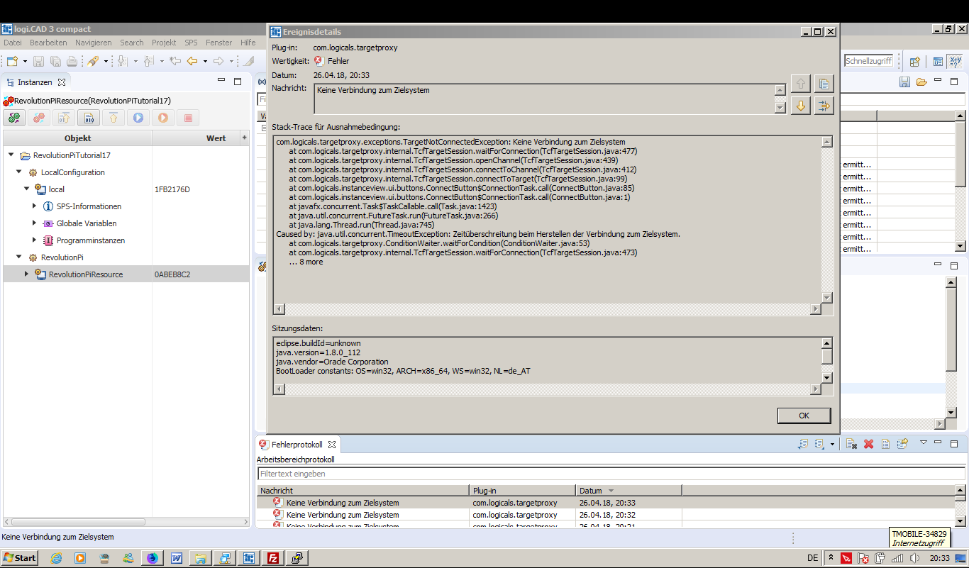Open Microsoft Word from taskbar
This screenshot has height=568, width=969.
(176, 558)
